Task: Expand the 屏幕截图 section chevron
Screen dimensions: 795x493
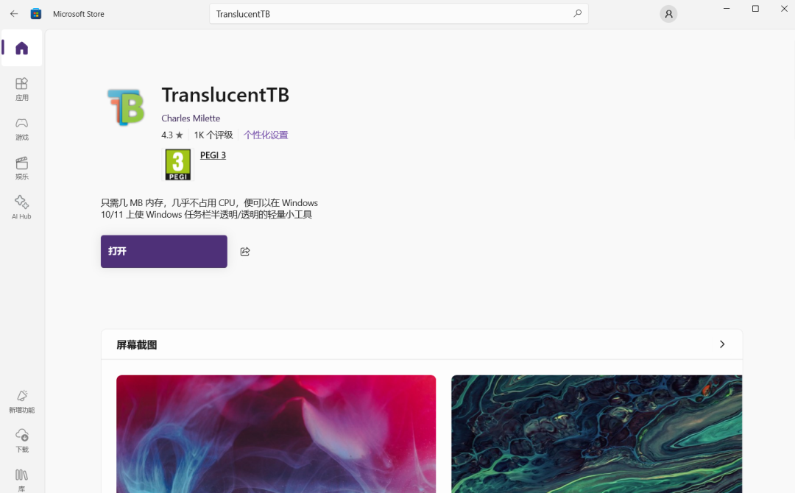Action: coord(722,344)
